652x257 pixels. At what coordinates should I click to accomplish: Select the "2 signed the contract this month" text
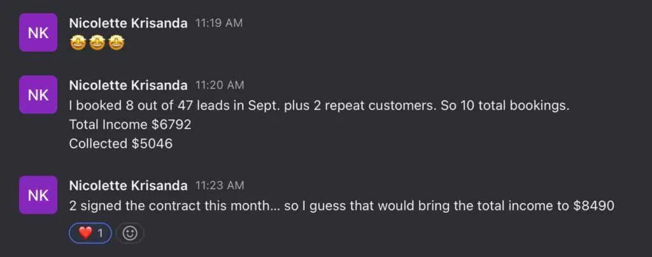point(169,206)
